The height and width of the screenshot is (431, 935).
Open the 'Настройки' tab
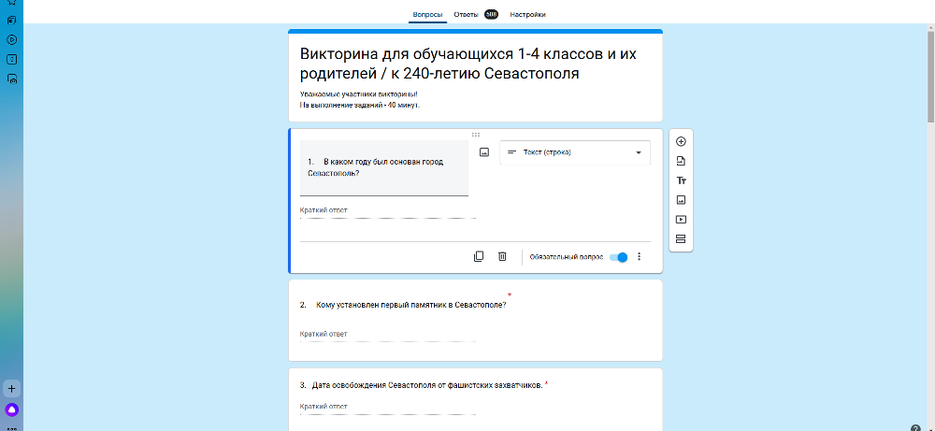point(527,15)
